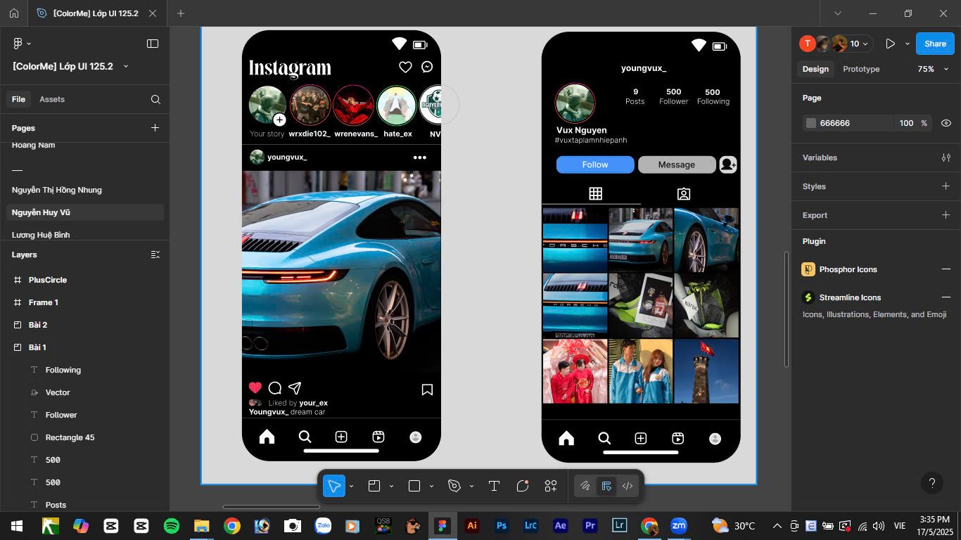The image size is (961, 540).
Task: Search pages with the magnifier icon
Action: [155, 99]
